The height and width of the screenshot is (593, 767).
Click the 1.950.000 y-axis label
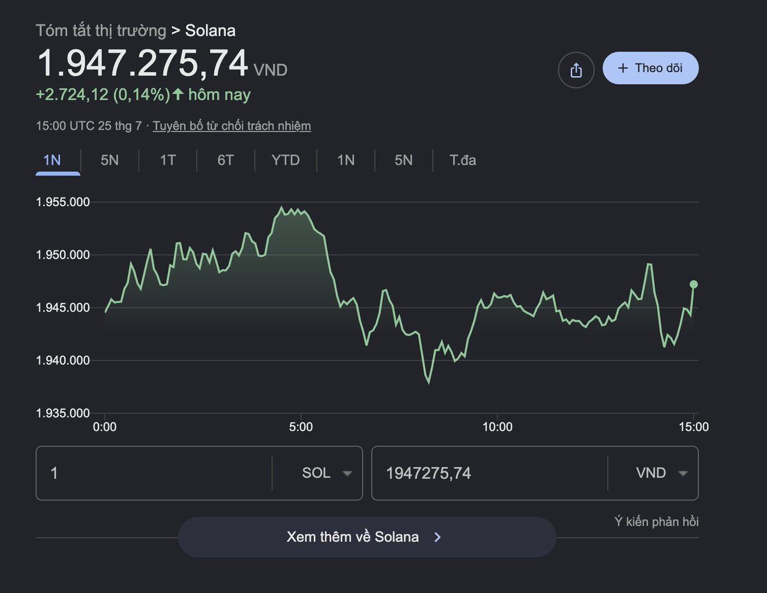point(63,255)
